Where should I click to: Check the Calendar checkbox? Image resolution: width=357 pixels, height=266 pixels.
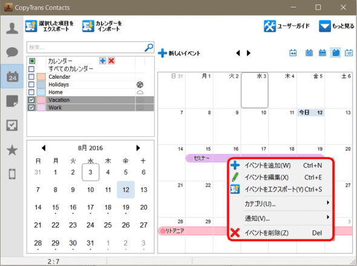coord(31,76)
